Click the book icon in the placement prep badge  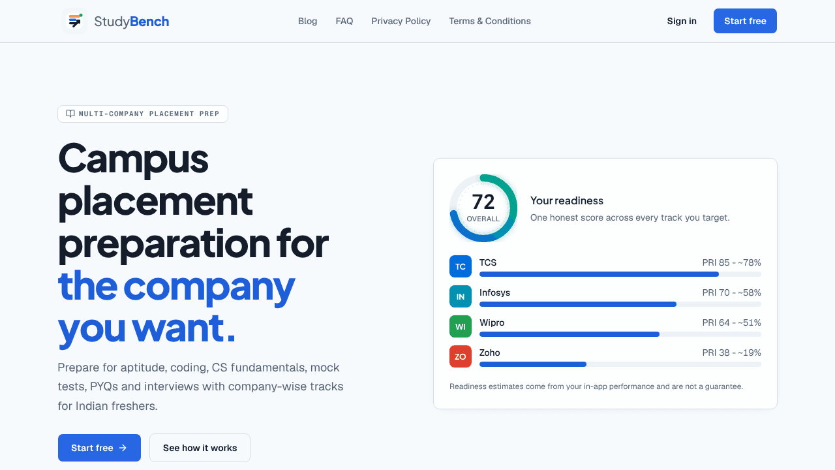click(70, 114)
